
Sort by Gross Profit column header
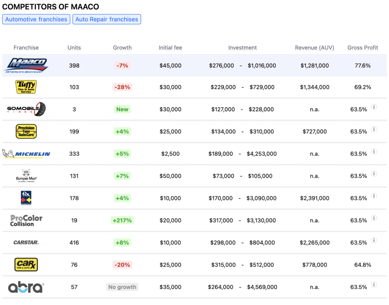[363, 47]
